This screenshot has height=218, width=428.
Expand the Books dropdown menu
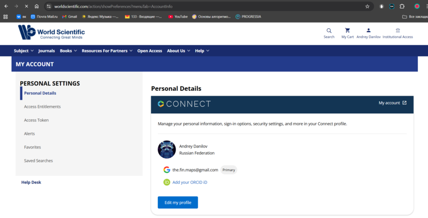point(68,51)
